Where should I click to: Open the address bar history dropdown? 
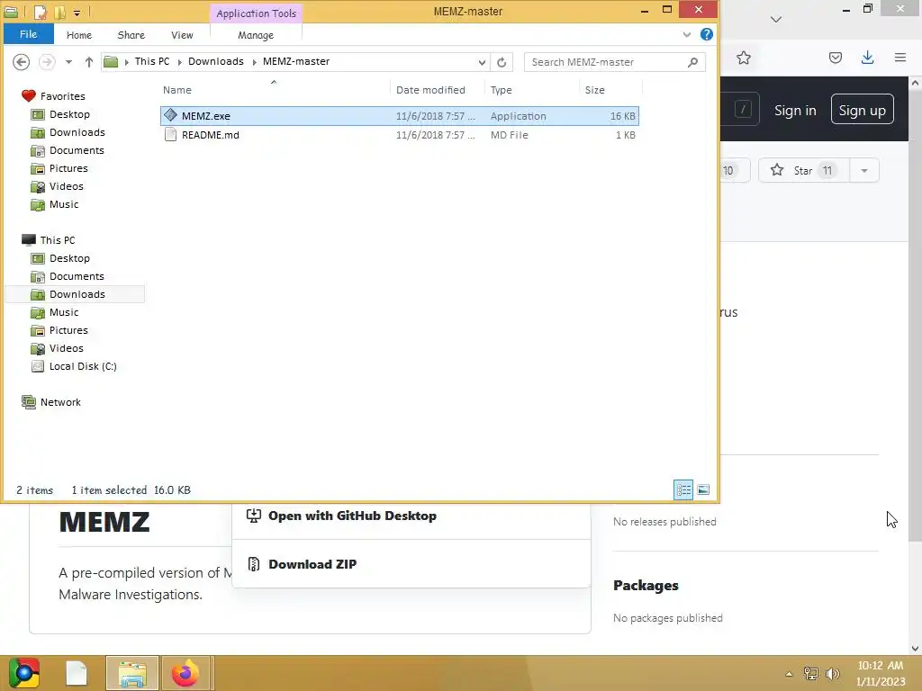point(482,62)
